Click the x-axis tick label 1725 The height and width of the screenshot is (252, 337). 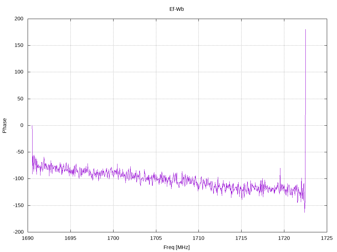327,238
